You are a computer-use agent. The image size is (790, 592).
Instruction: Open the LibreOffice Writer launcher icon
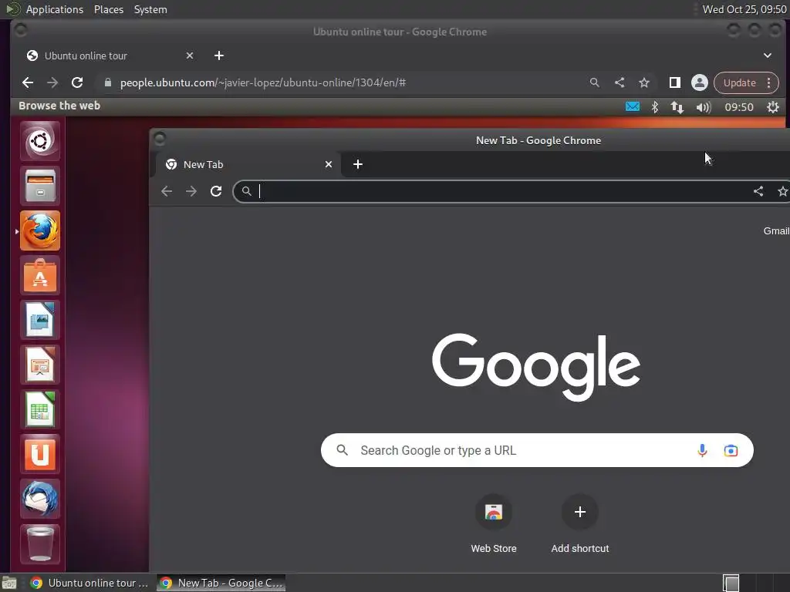click(40, 320)
